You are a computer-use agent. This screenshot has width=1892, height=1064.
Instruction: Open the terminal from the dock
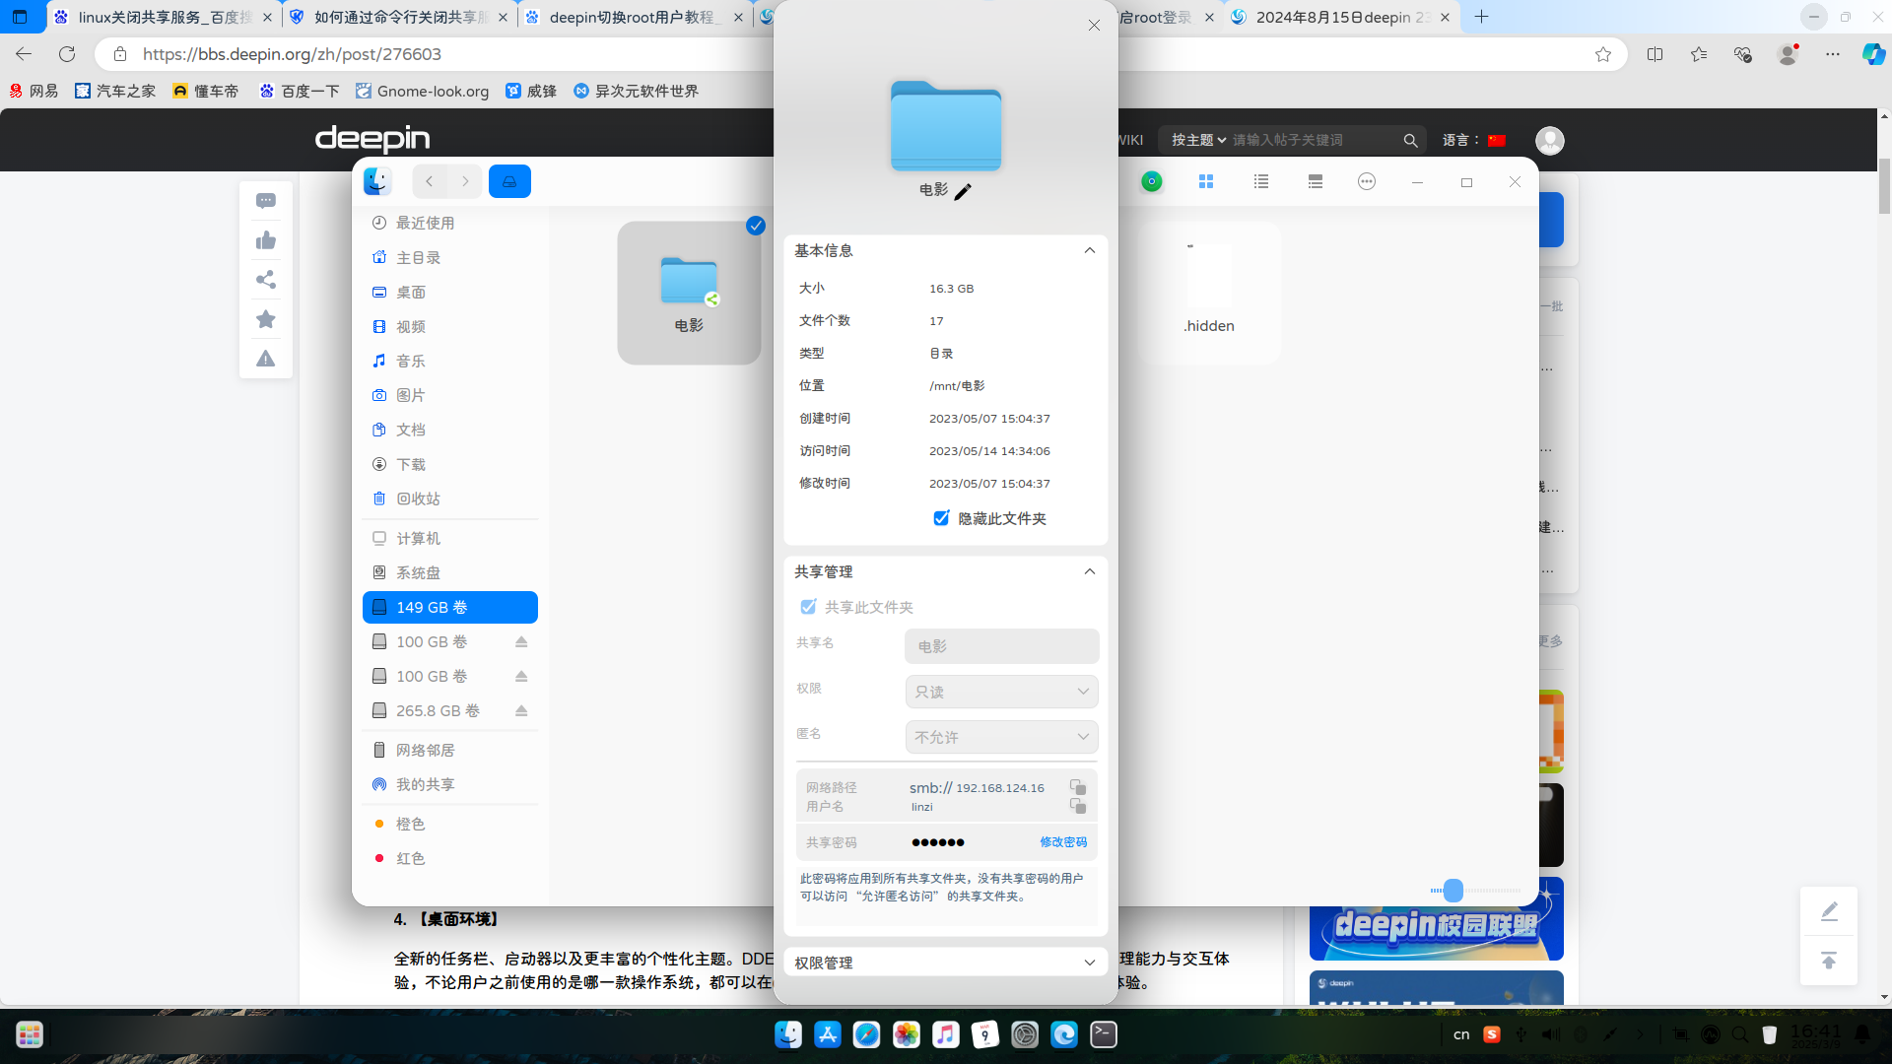click(x=1104, y=1034)
